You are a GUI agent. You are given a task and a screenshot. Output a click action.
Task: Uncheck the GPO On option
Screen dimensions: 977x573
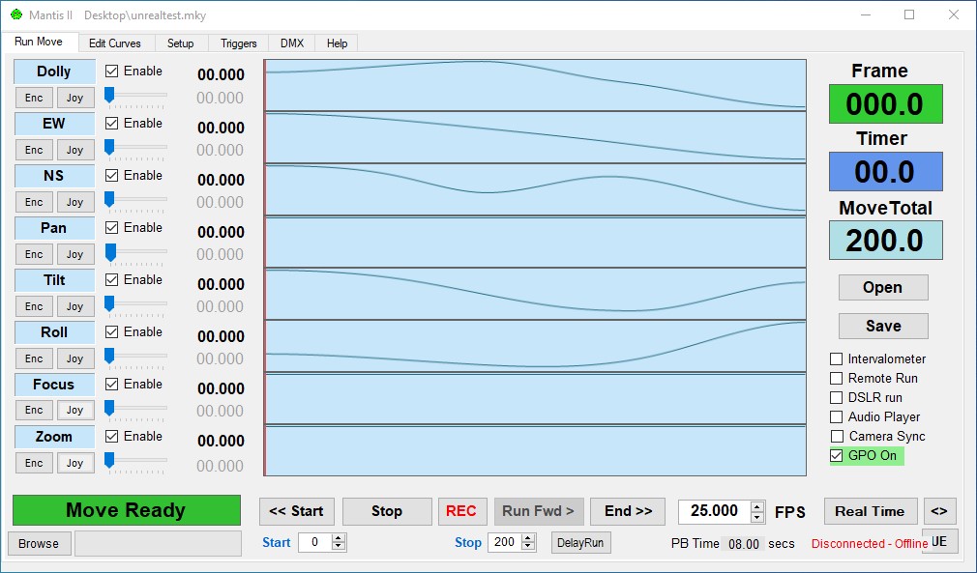tap(835, 455)
